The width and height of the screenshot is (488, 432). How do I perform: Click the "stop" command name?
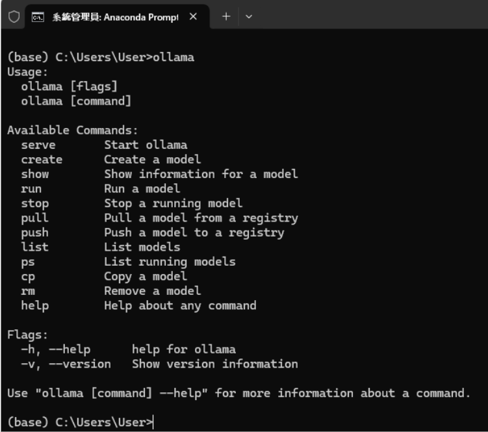(35, 203)
